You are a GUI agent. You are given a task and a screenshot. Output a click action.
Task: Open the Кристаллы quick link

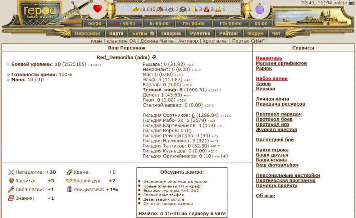coord(215,41)
